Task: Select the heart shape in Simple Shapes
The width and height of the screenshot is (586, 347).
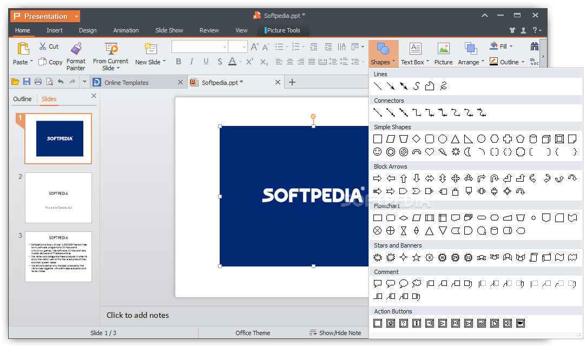Action: click(430, 152)
